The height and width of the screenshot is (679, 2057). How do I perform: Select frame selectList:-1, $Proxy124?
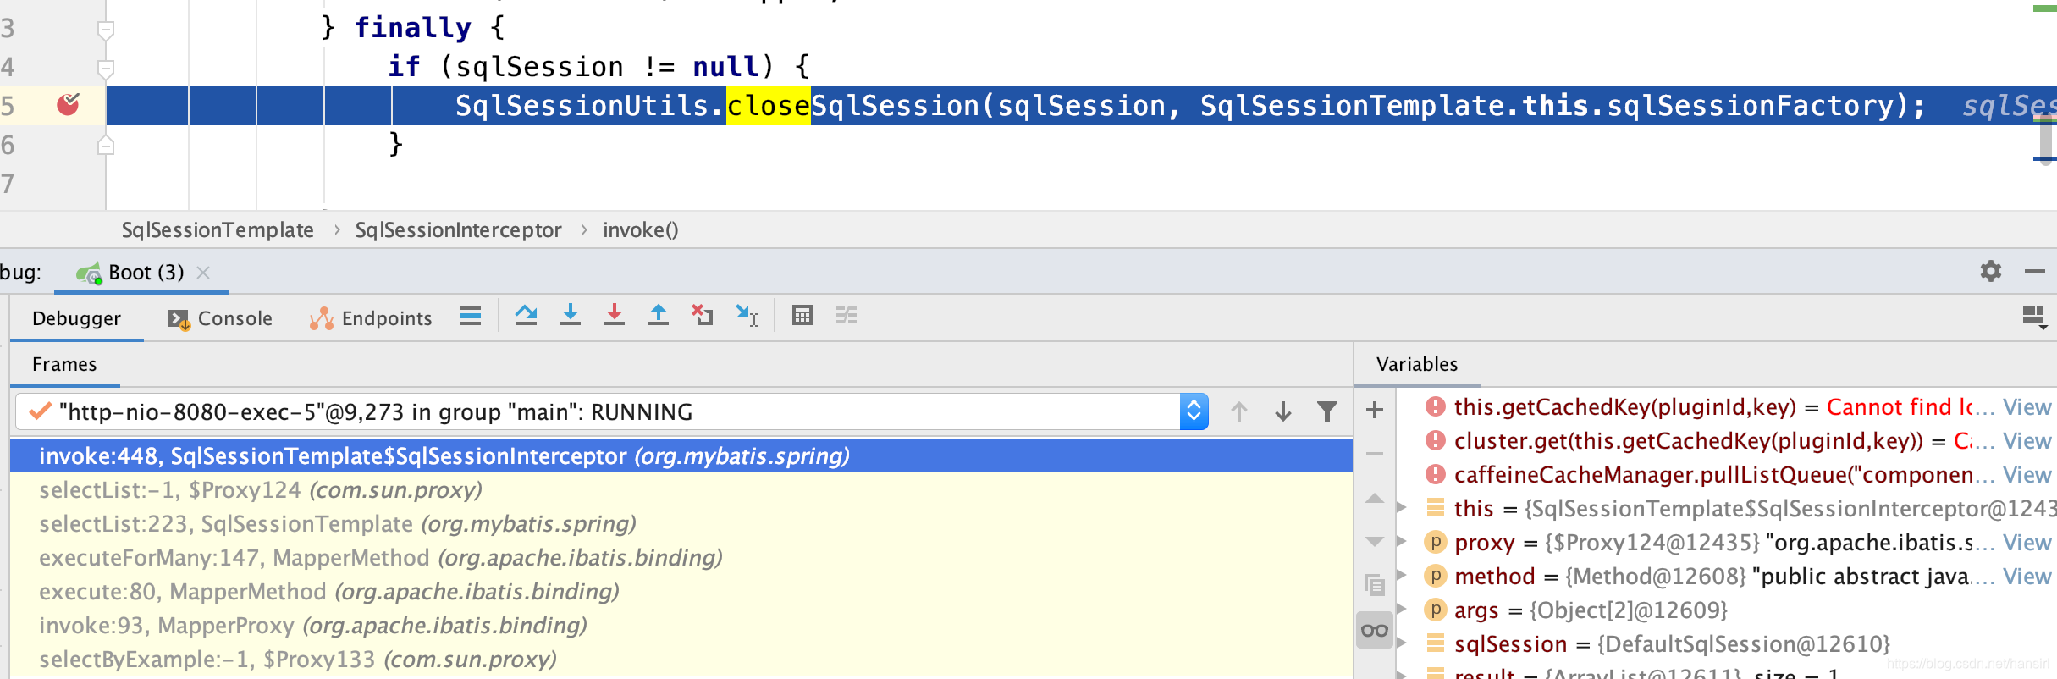click(x=681, y=490)
